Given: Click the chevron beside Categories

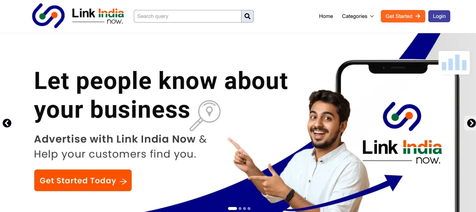Looking at the screenshot, I should pos(372,16).
